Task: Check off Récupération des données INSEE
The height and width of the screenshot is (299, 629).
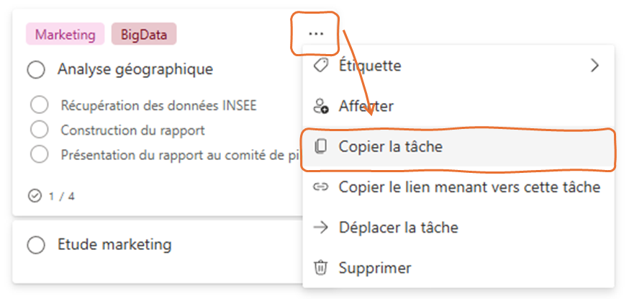Action: pos(40,106)
